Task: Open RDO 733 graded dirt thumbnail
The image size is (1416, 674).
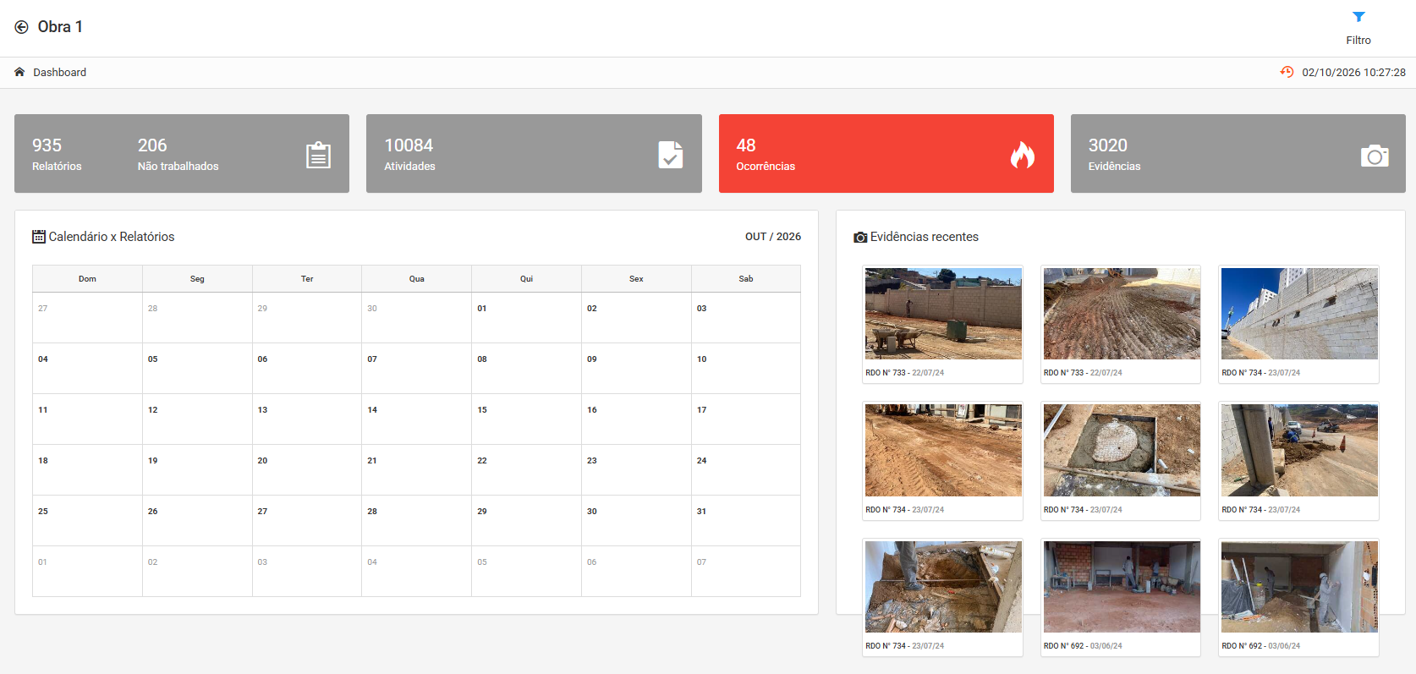Action: click(x=1122, y=314)
